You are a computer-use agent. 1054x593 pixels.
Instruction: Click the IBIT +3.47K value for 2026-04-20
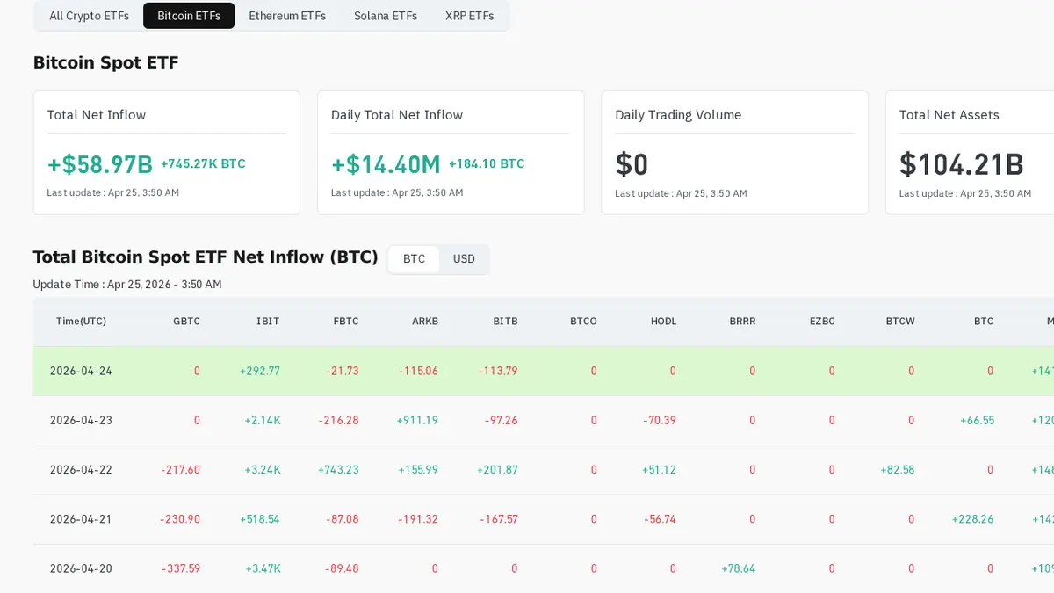[x=263, y=568]
